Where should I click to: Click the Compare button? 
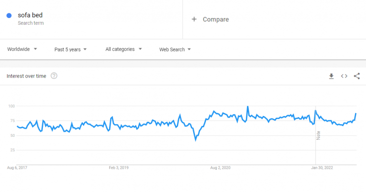[x=215, y=19]
